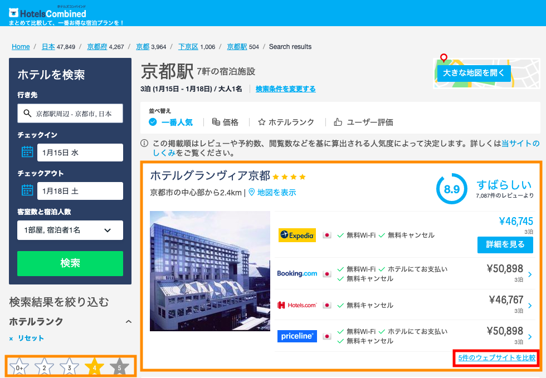This screenshot has height=378, width=546.
Task: Click the Booking.com logo
Action: (297, 273)
